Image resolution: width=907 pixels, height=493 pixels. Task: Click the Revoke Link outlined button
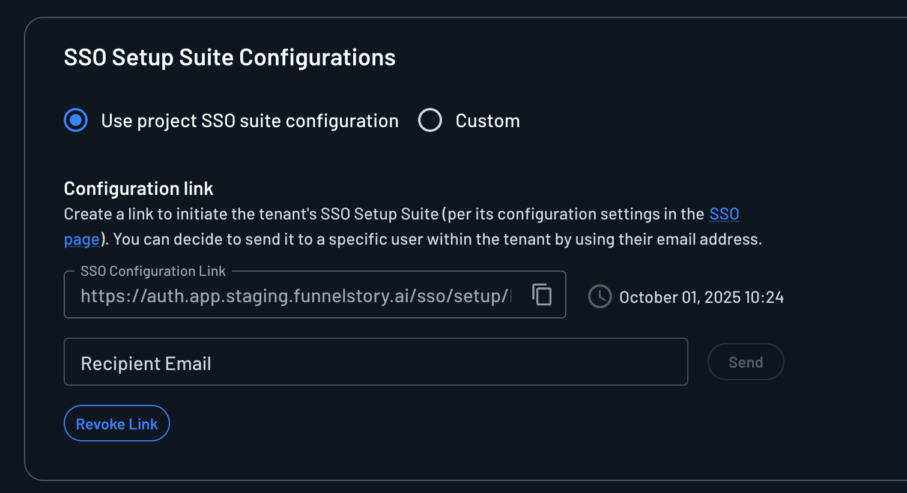117,423
